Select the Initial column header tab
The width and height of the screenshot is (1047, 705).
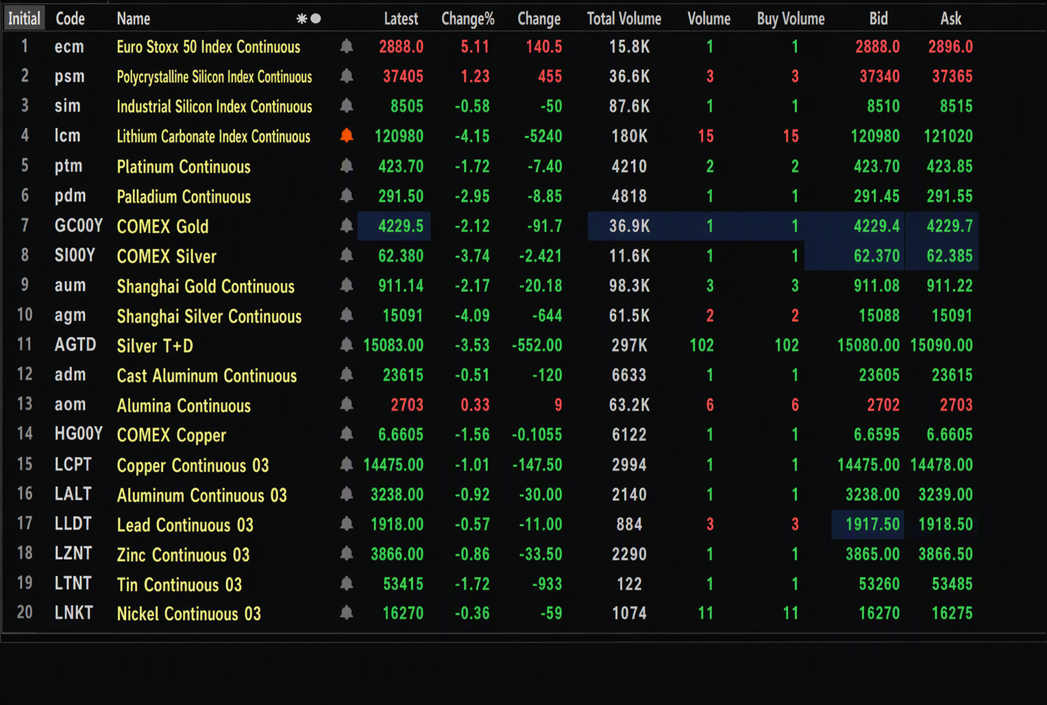(x=24, y=18)
